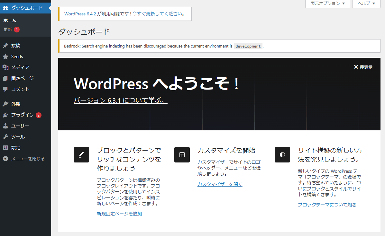Click the media icon beside メディア
This screenshot has width=385, height=236.
pos(5,67)
